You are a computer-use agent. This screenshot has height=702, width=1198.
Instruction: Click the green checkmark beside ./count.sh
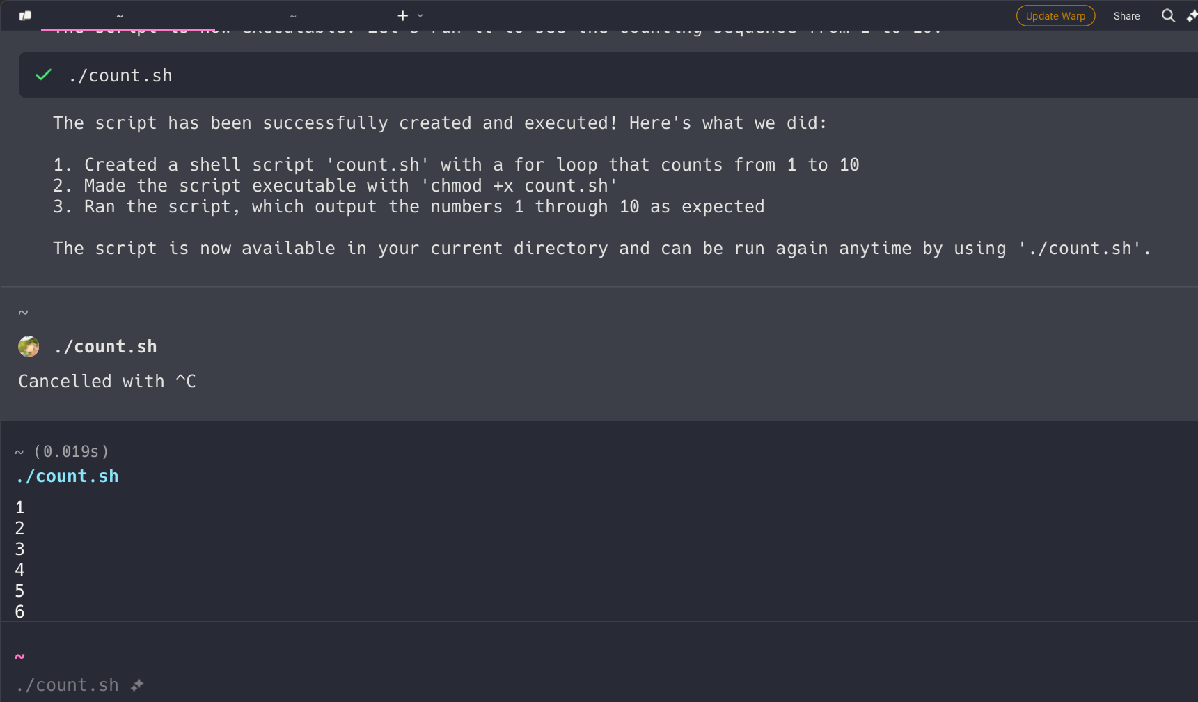click(x=43, y=75)
